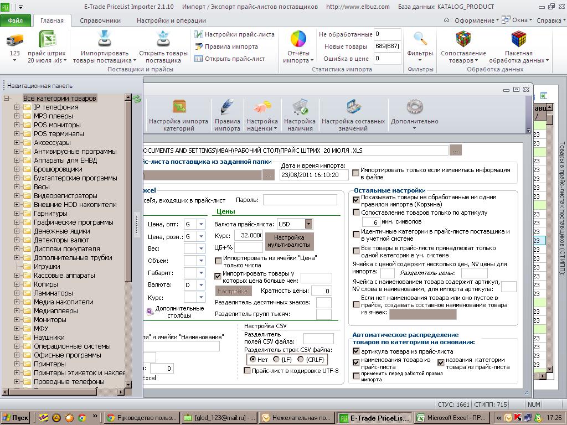Open Настройки прайс-листа in ribbon
Viewport: 567px width, 425px height.
[x=234, y=34]
